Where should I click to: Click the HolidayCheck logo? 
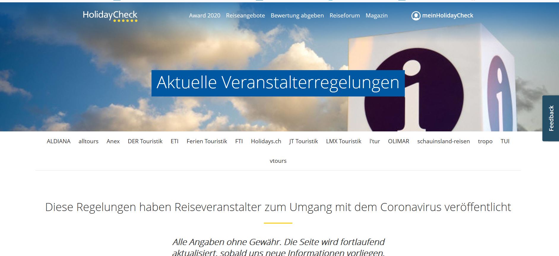pos(110,15)
